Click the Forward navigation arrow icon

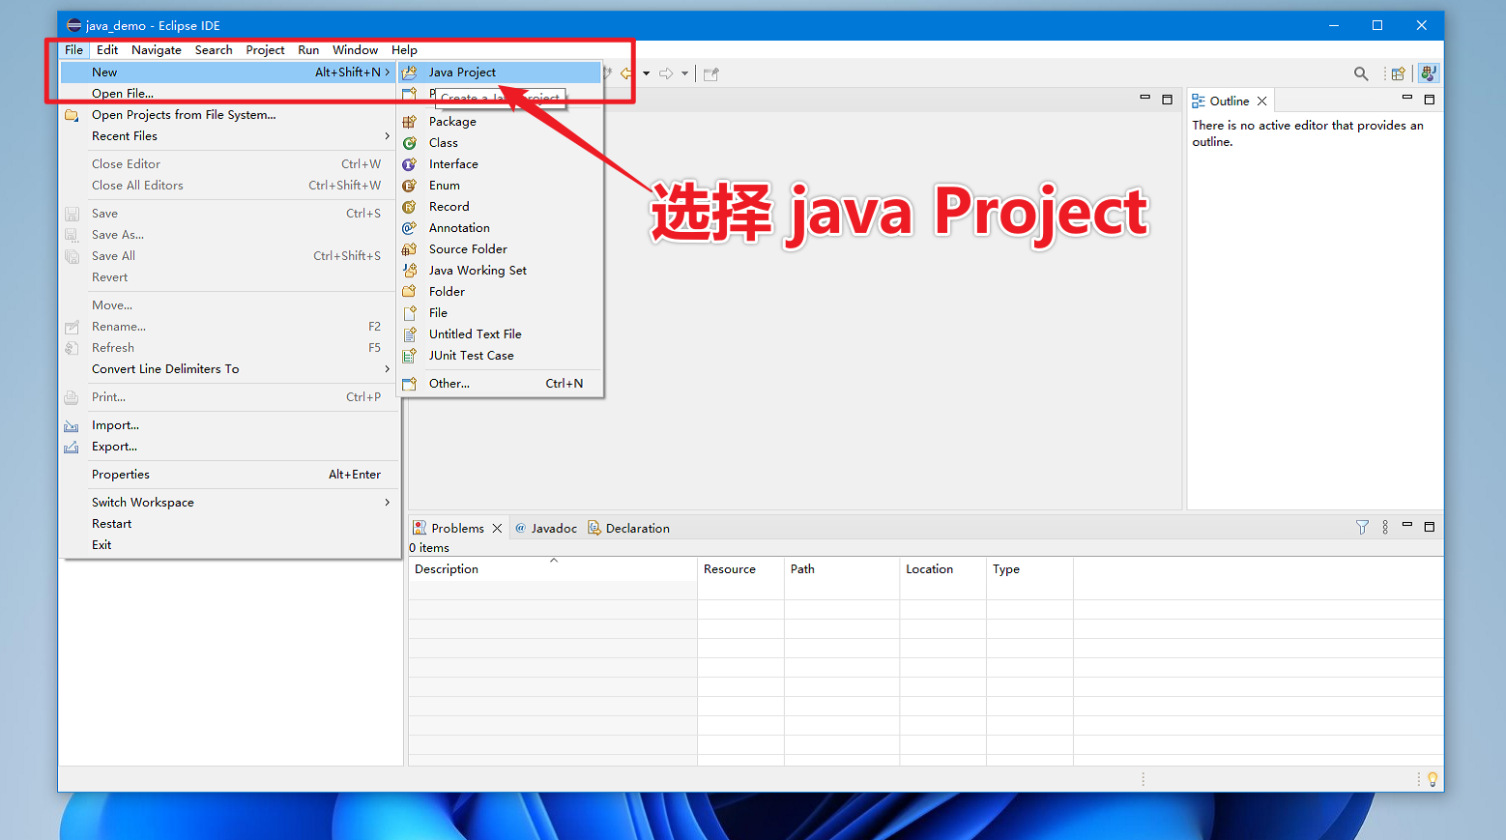[666, 73]
